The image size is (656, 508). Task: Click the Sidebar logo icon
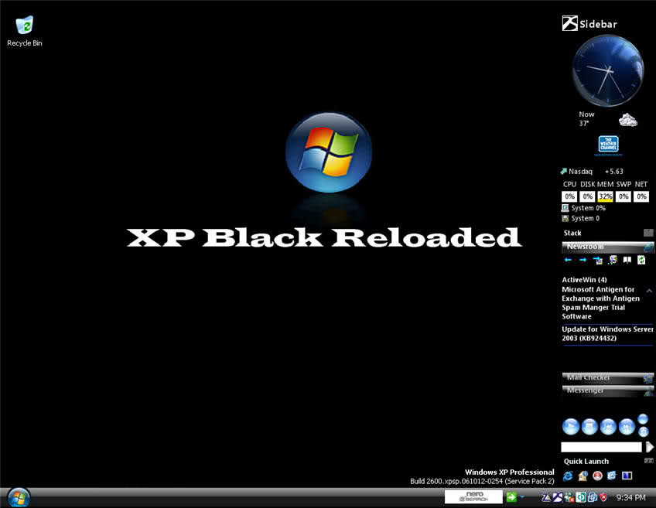(x=569, y=23)
